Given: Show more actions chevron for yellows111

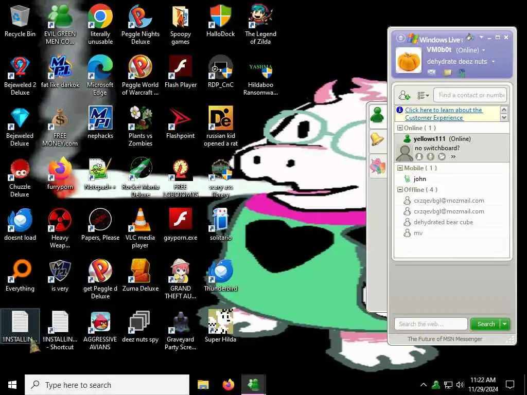Looking at the screenshot, I should point(453,156).
